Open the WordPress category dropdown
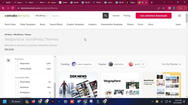Viewport: 188px width, 105px height. (x=42, y=15)
